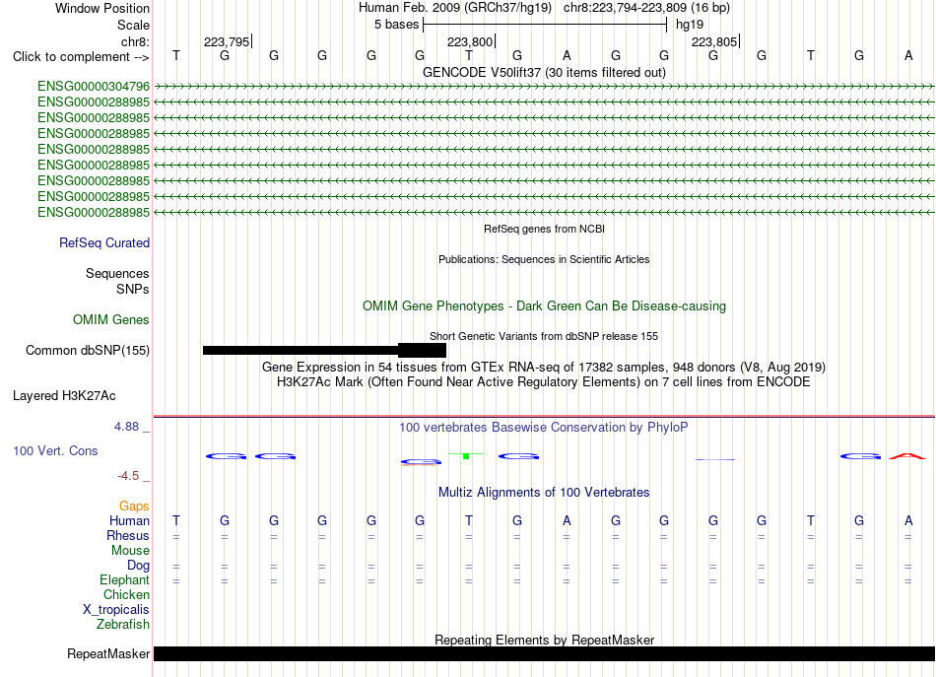Click the 223,800 position marker

tap(470, 41)
